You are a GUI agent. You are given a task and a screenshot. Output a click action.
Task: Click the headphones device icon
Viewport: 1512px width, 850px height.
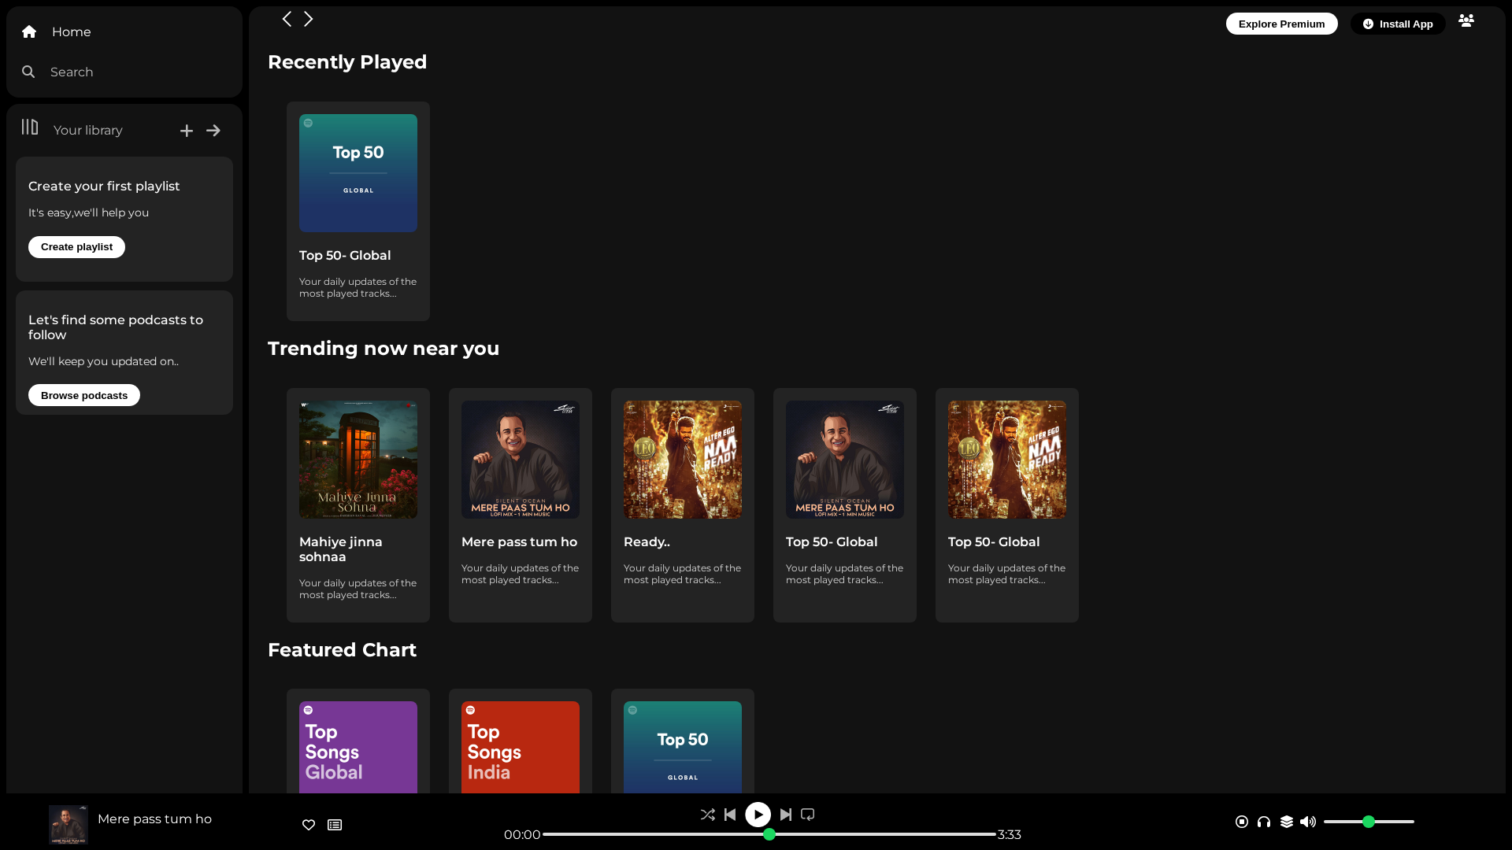coord(1264,822)
